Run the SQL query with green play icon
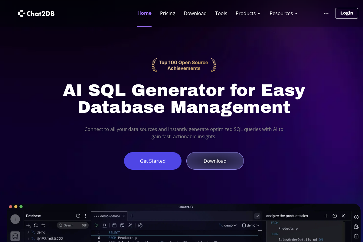This screenshot has height=242, width=363. 96,225
